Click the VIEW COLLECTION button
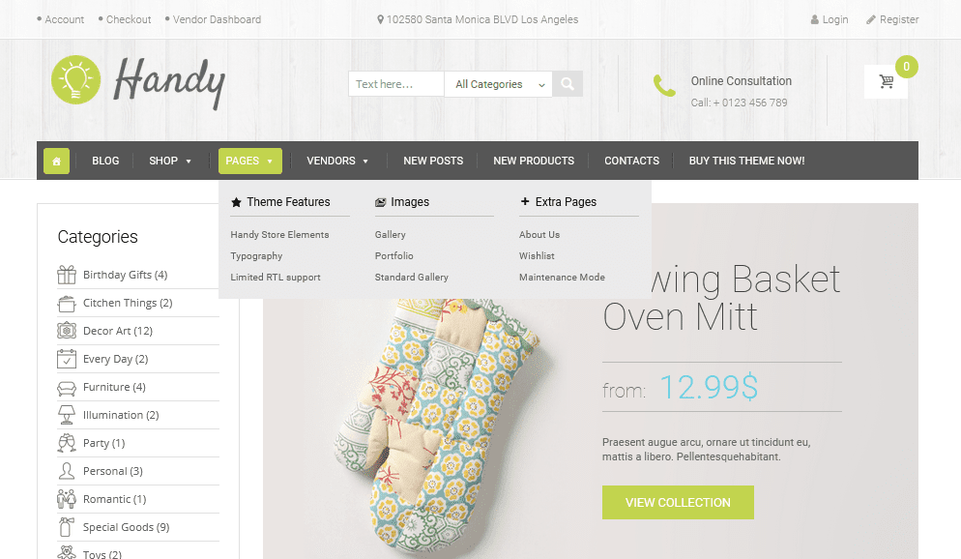 coord(678,503)
